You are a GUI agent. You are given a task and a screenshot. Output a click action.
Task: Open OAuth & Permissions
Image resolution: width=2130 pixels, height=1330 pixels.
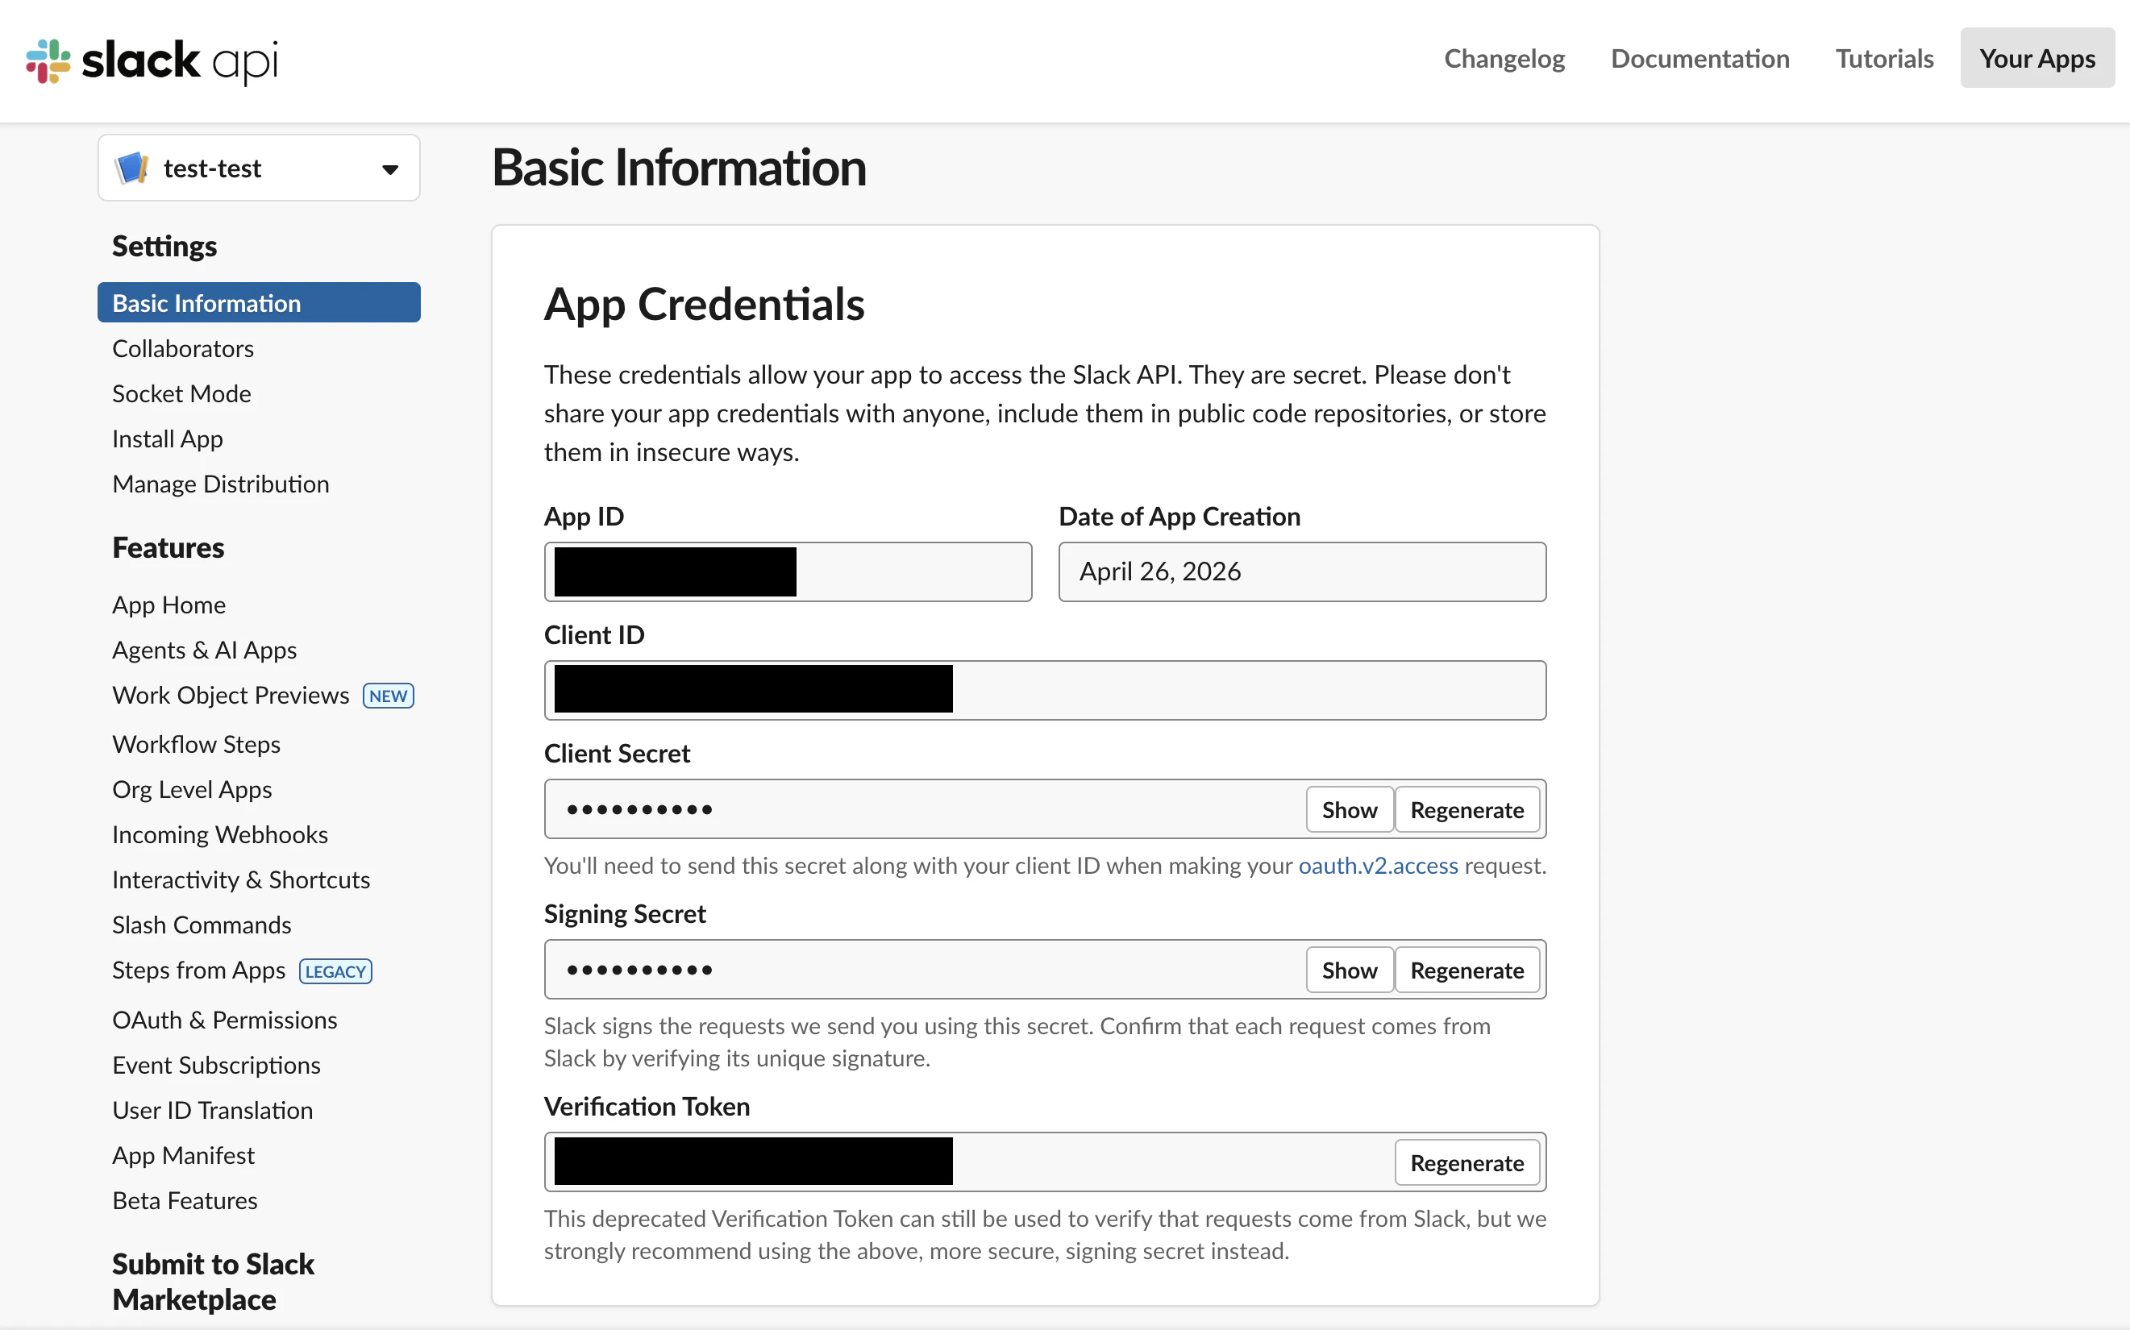[224, 1020]
